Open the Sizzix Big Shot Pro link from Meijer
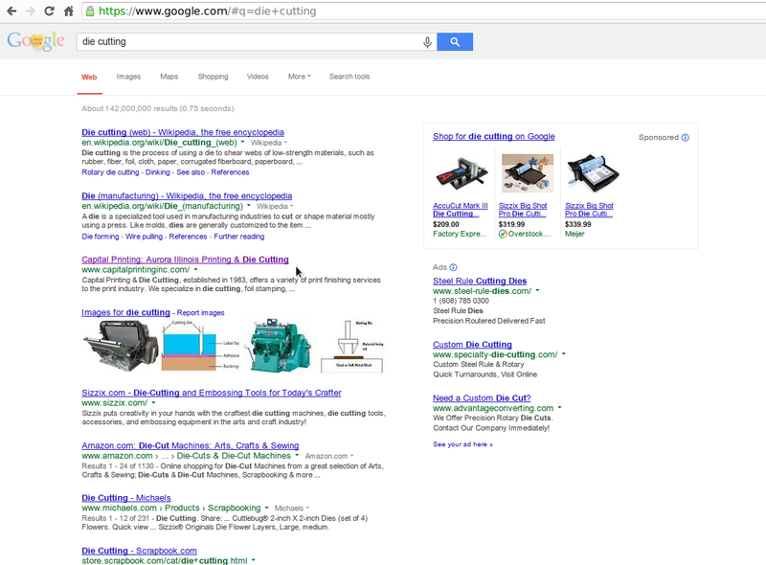Image resolution: width=766 pixels, height=565 pixels. pyautogui.click(x=589, y=210)
